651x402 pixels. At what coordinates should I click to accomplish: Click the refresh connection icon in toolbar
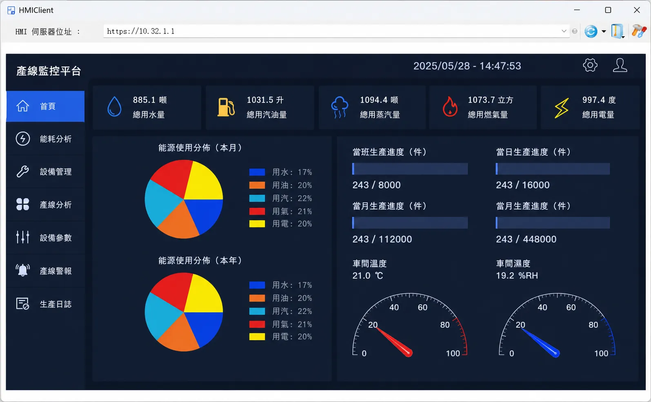[x=591, y=31]
